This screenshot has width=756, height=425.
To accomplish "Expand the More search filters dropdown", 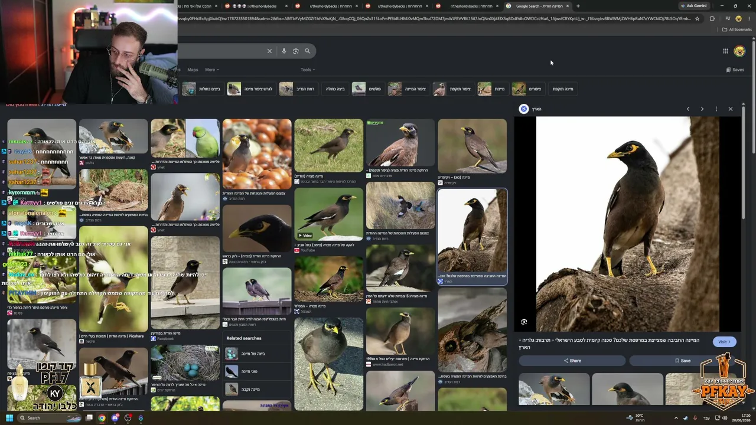I will tap(211, 70).
